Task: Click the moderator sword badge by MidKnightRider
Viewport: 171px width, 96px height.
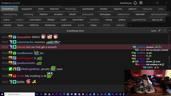Action: [10, 69]
